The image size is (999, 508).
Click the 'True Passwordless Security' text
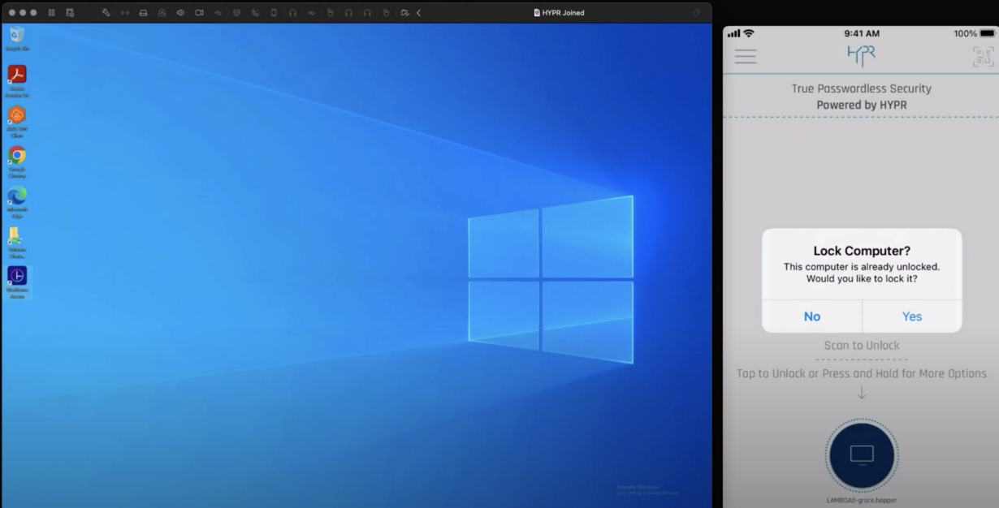click(862, 88)
